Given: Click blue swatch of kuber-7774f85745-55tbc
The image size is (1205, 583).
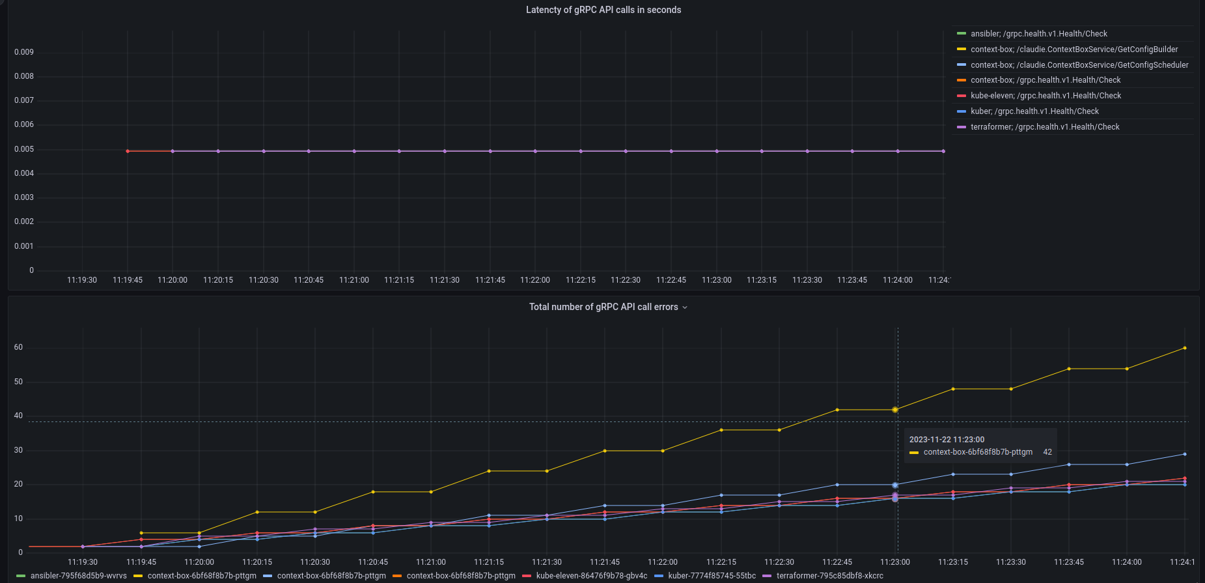Looking at the screenshot, I should point(659,576).
